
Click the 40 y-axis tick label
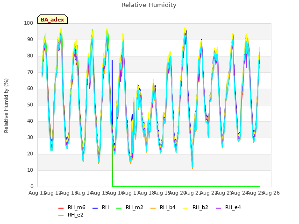30,121
